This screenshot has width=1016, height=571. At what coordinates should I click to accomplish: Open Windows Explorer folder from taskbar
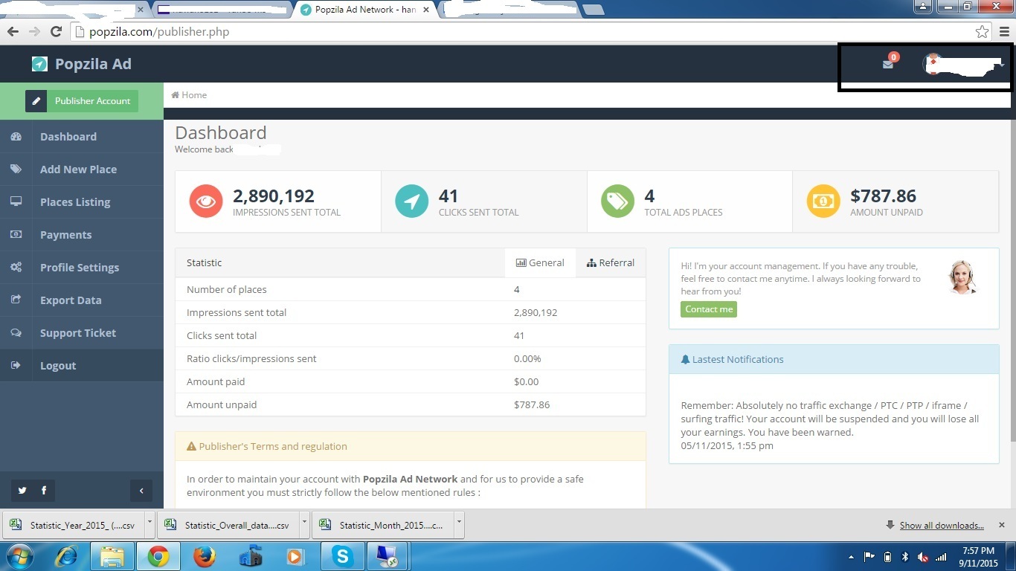tap(112, 556)
